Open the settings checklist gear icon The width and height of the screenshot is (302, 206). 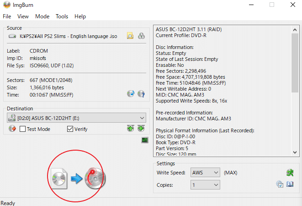[280, 184]
